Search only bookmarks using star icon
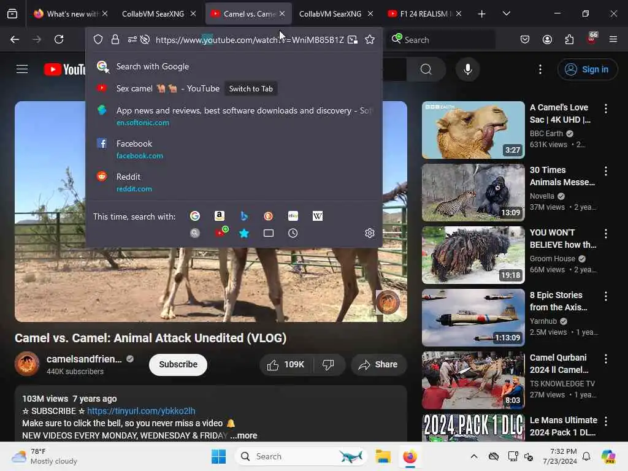Image resolution: width=628 pixels, height=471 pixels. 244,233
